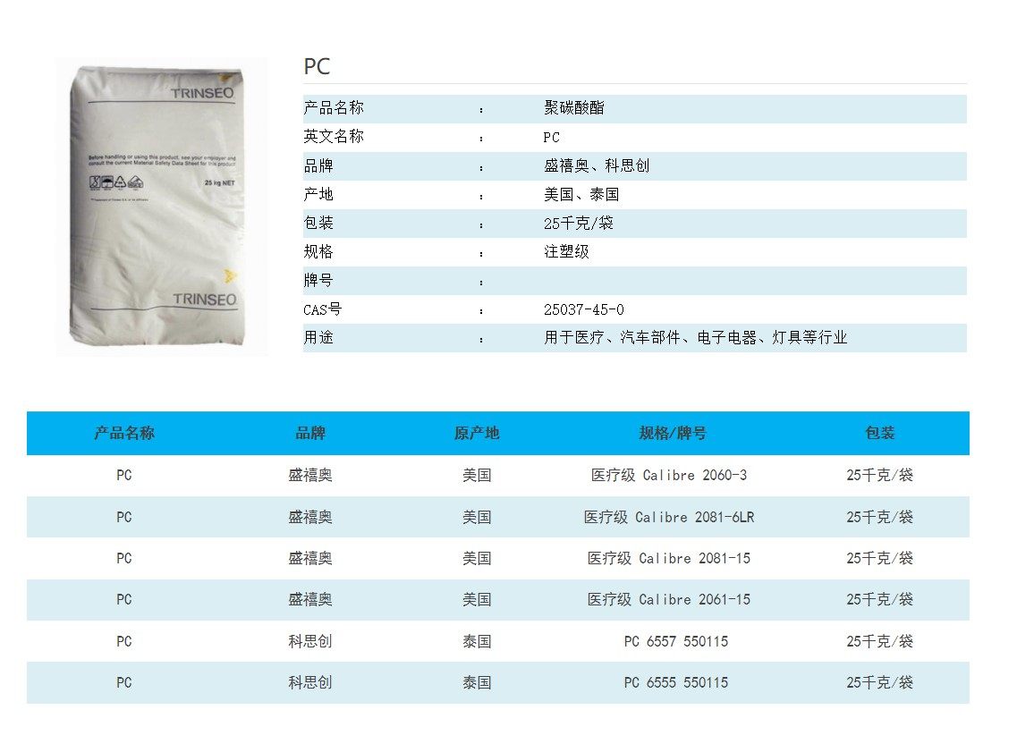Select product name PC in Calibre 2060-3 row
1034x744 pixels.
coord(124,475)
